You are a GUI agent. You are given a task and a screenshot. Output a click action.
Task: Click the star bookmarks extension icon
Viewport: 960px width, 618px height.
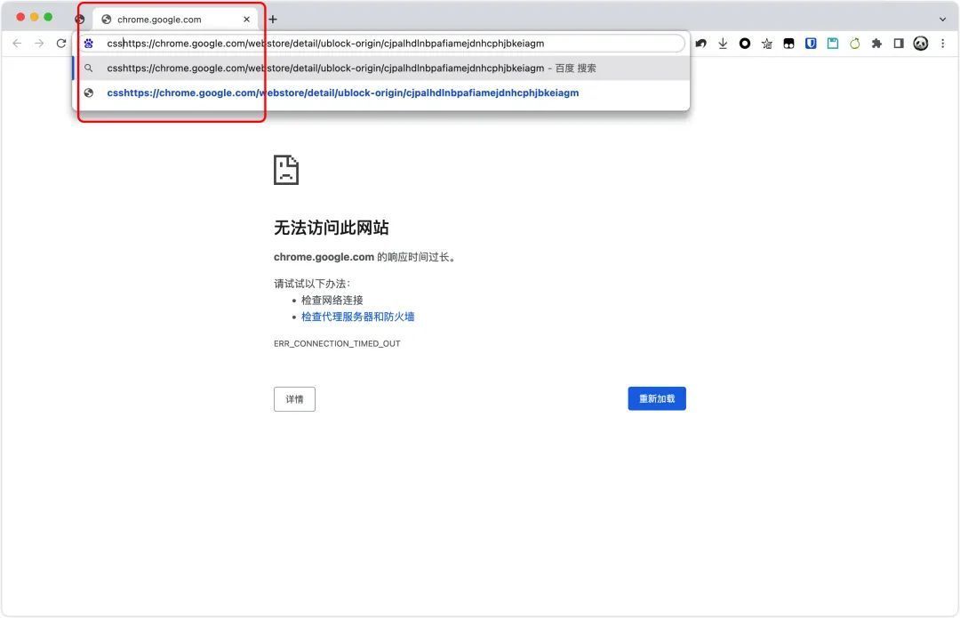click(767, 44)
